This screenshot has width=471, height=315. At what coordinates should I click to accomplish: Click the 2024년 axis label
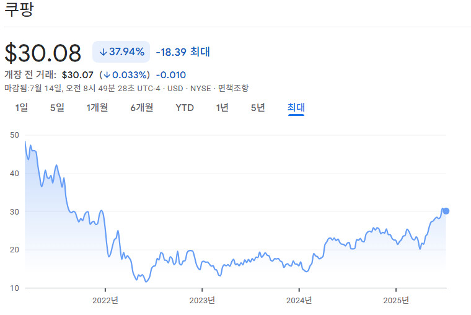tap(299, 300)
